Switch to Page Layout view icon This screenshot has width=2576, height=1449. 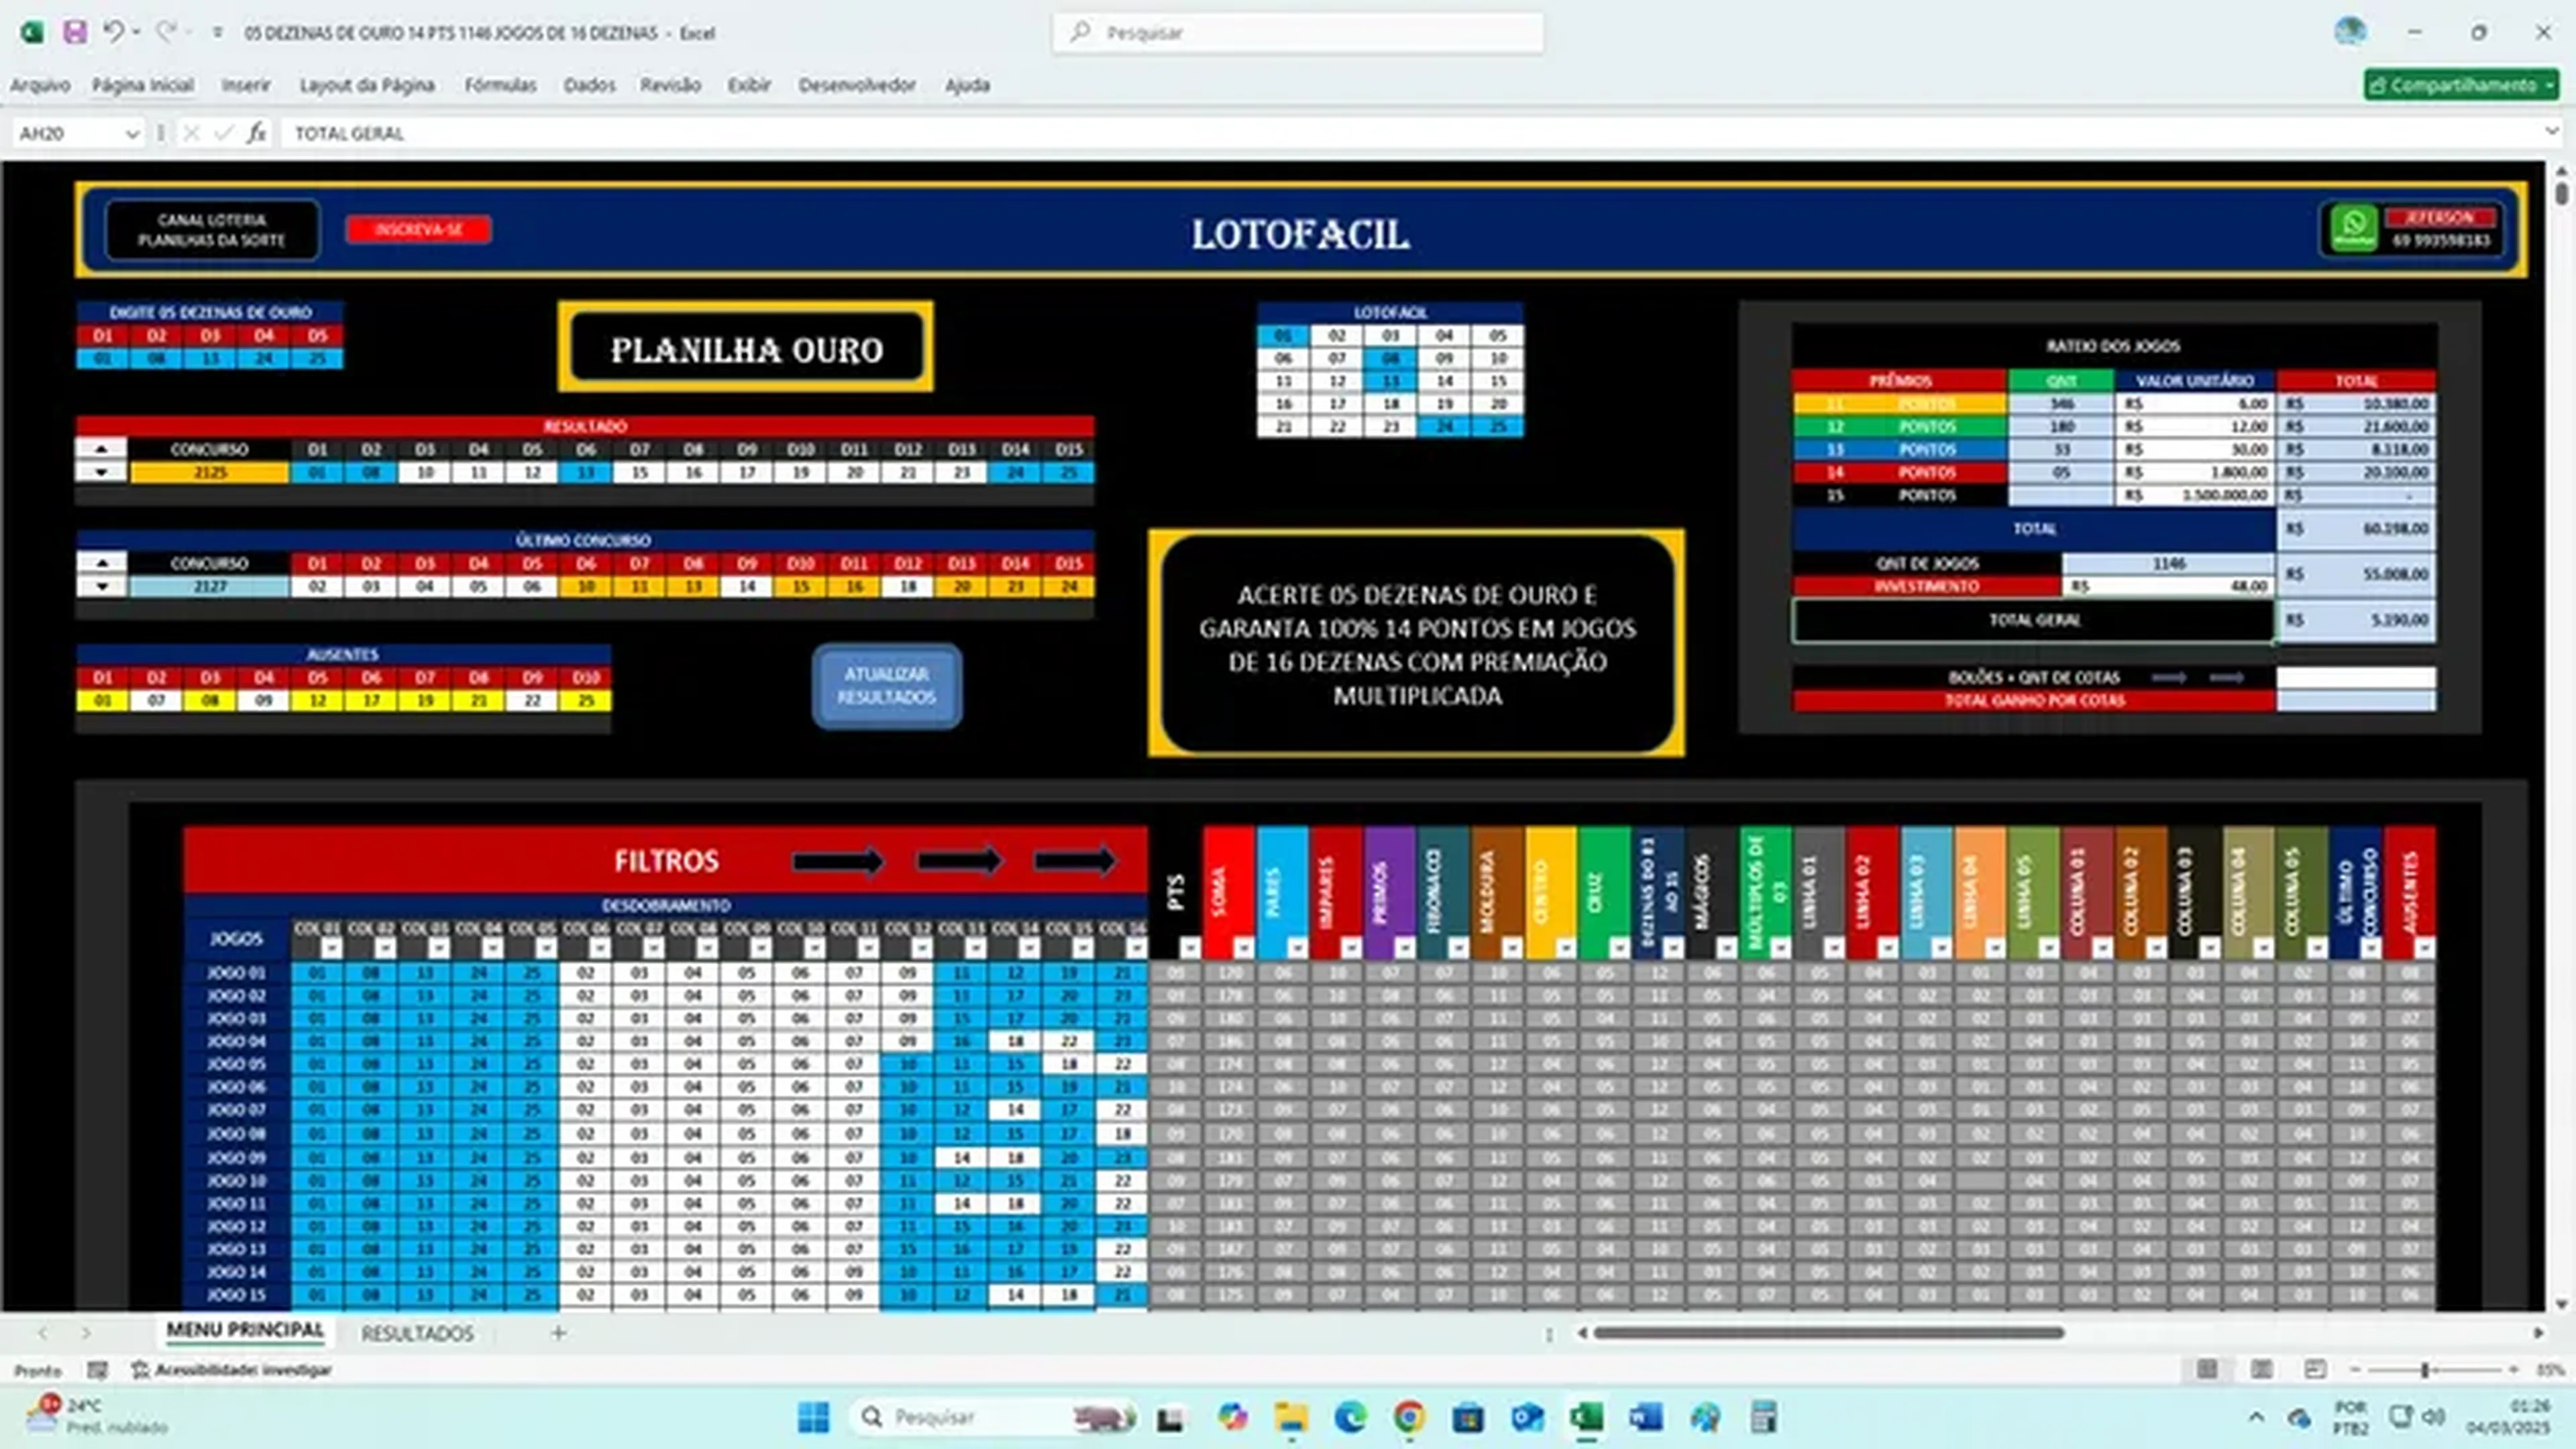(2261, 1369)
